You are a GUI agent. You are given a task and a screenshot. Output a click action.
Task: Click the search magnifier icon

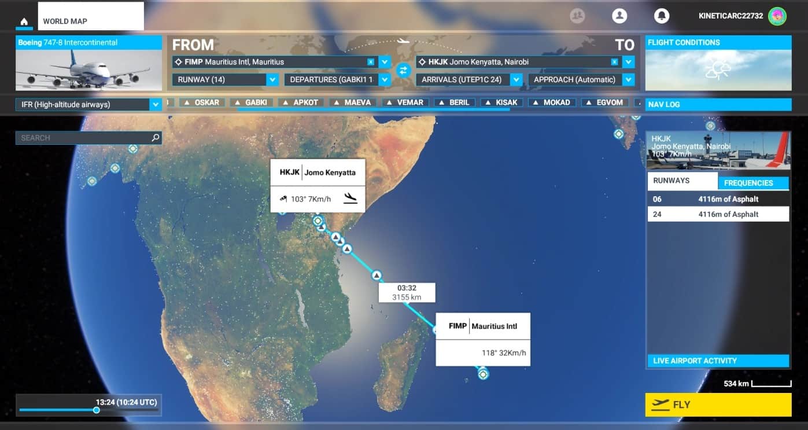[x=155, y=138]
